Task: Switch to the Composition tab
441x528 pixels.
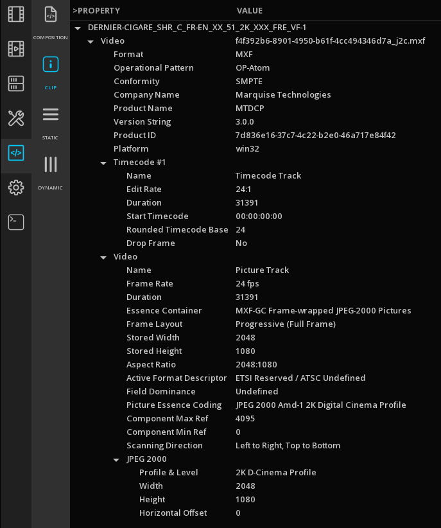Action: click(x=51, y=22)
